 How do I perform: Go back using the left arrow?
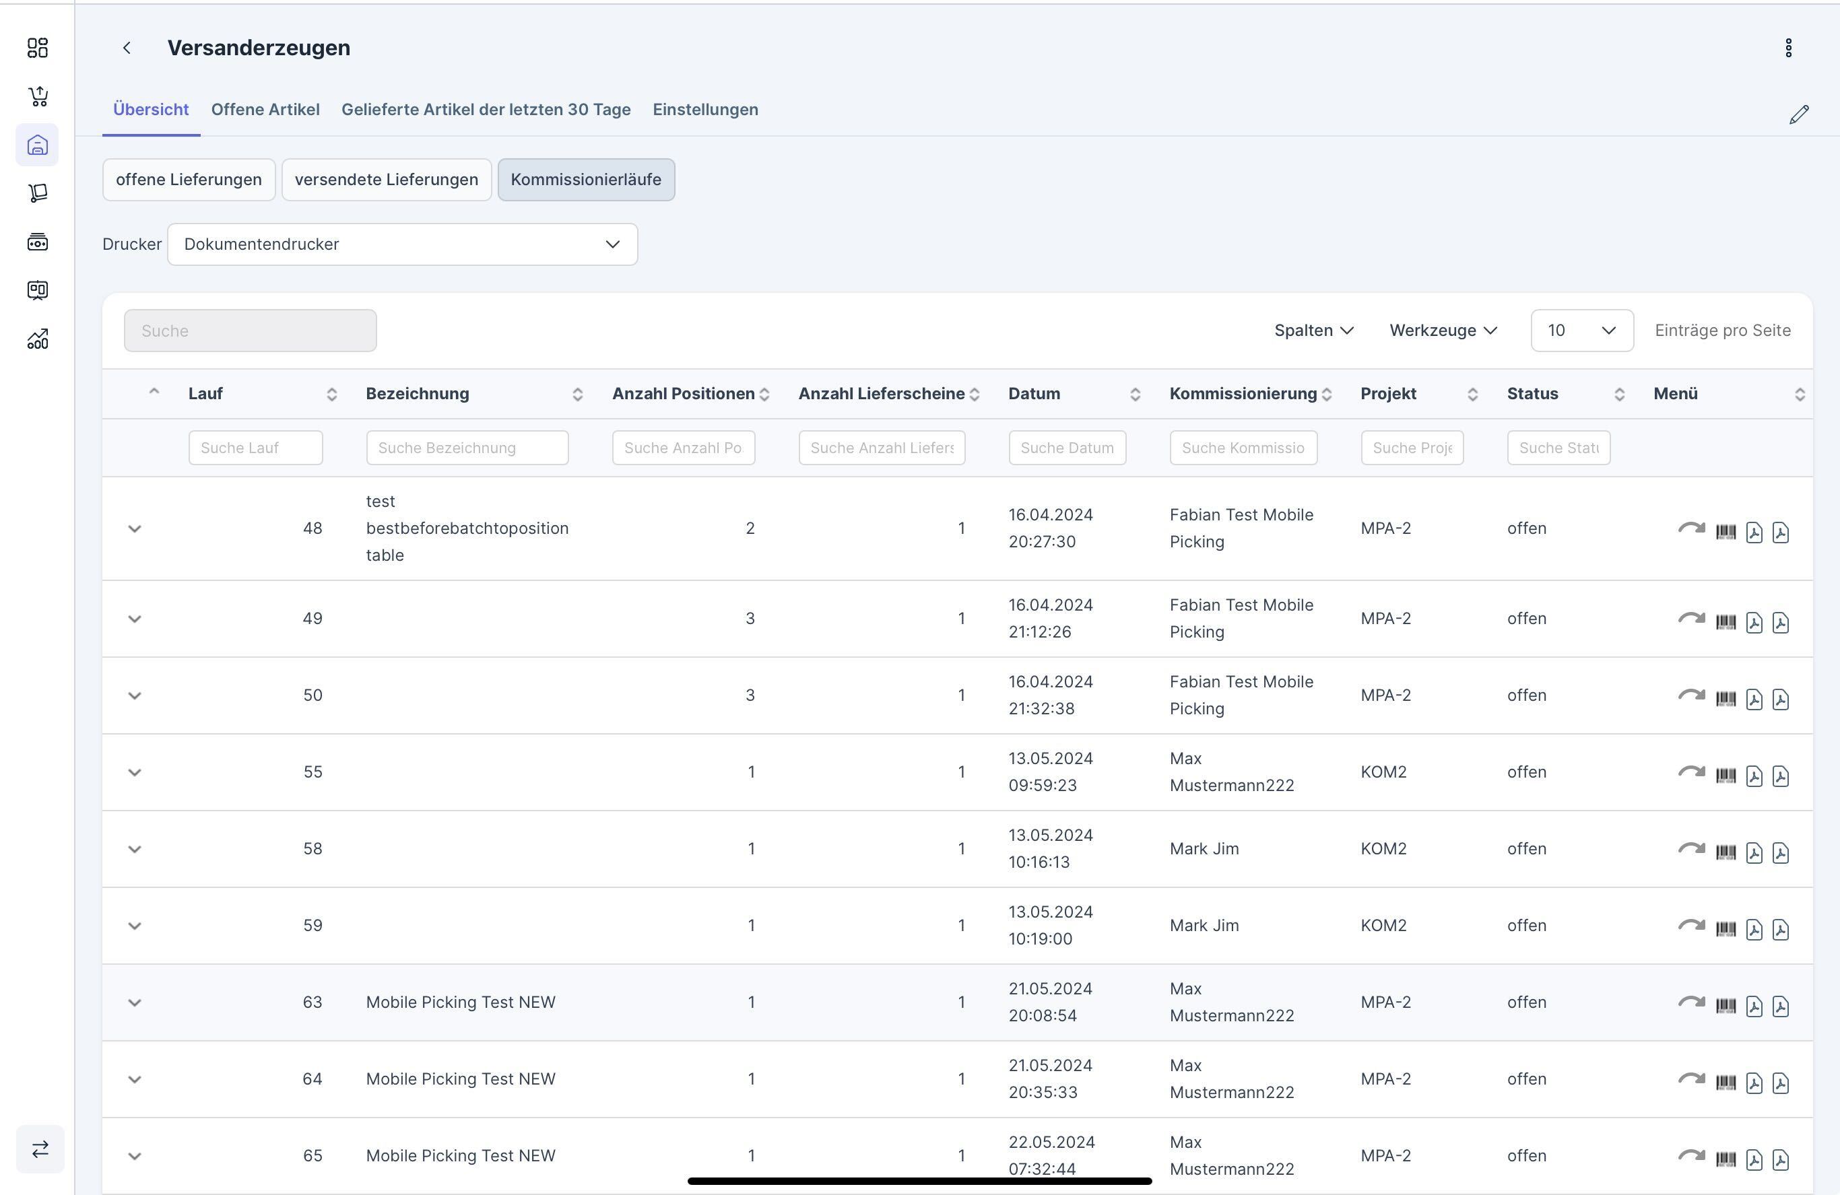click(x=127, y=48)
